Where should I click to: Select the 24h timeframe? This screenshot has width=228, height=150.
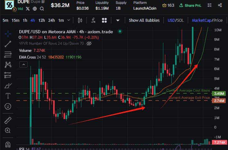click(x=51, y=20)
